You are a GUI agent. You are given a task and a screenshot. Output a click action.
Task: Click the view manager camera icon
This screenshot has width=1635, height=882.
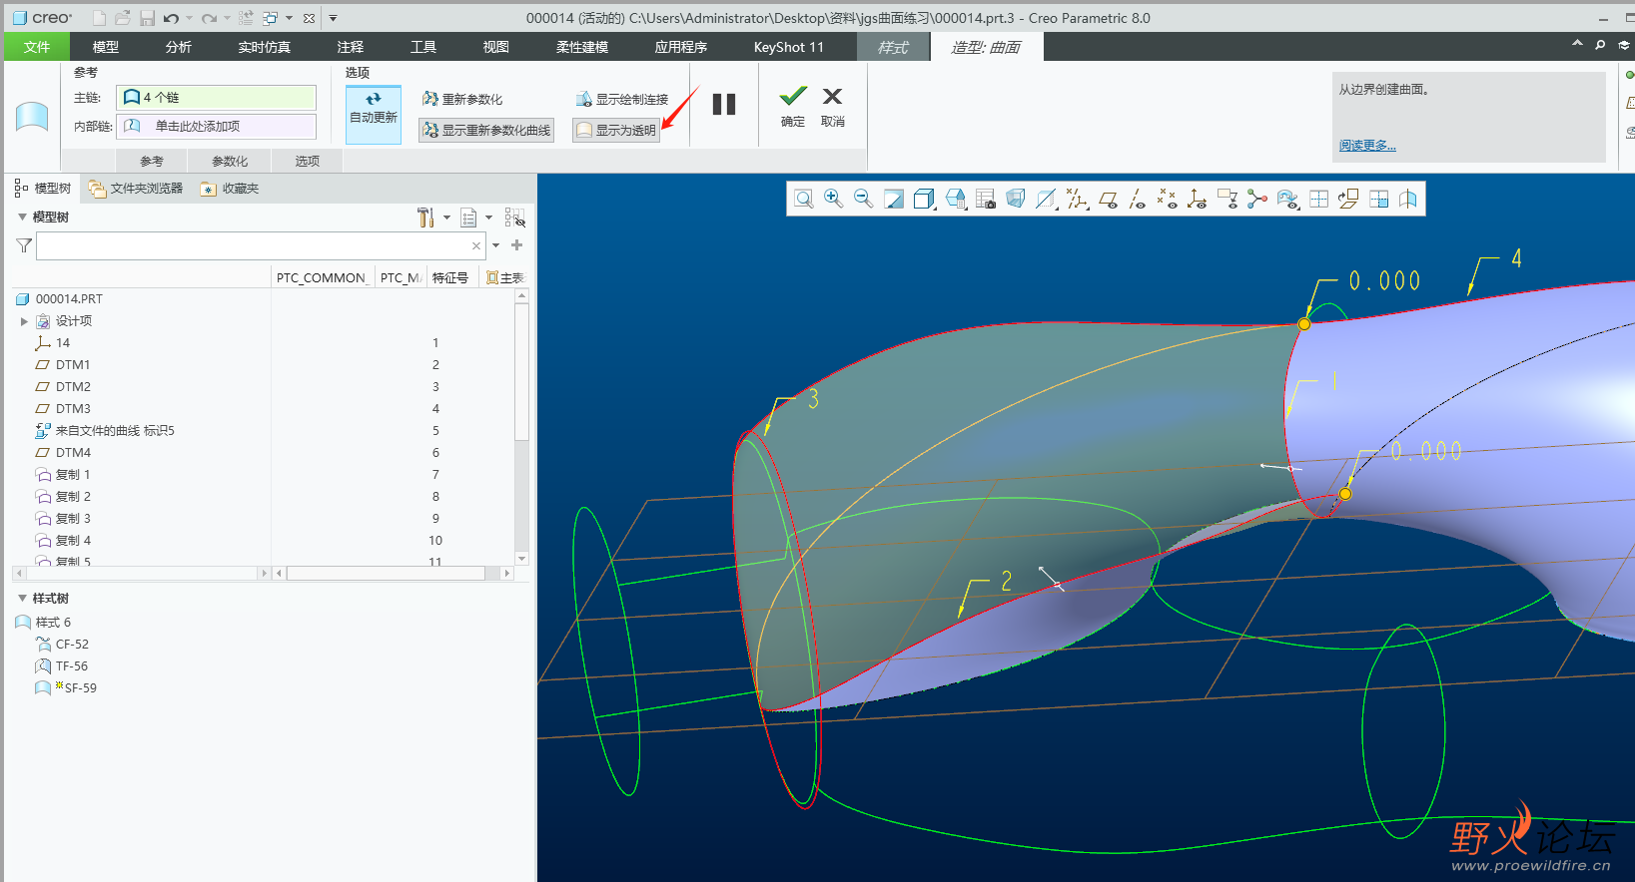tap(986, 199)
